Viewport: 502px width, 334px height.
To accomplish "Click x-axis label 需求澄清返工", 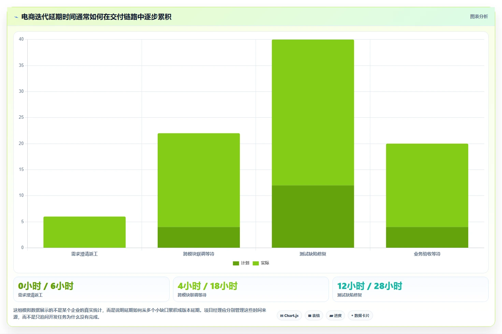I will pos(85,254).
